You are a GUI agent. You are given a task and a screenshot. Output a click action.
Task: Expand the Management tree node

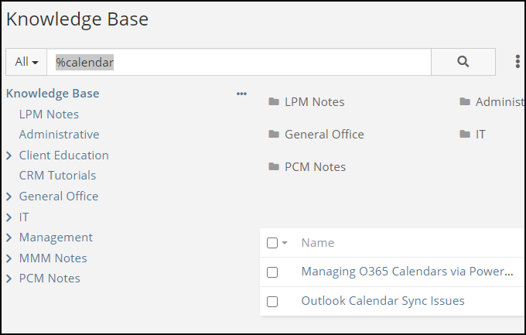point(9,238)
